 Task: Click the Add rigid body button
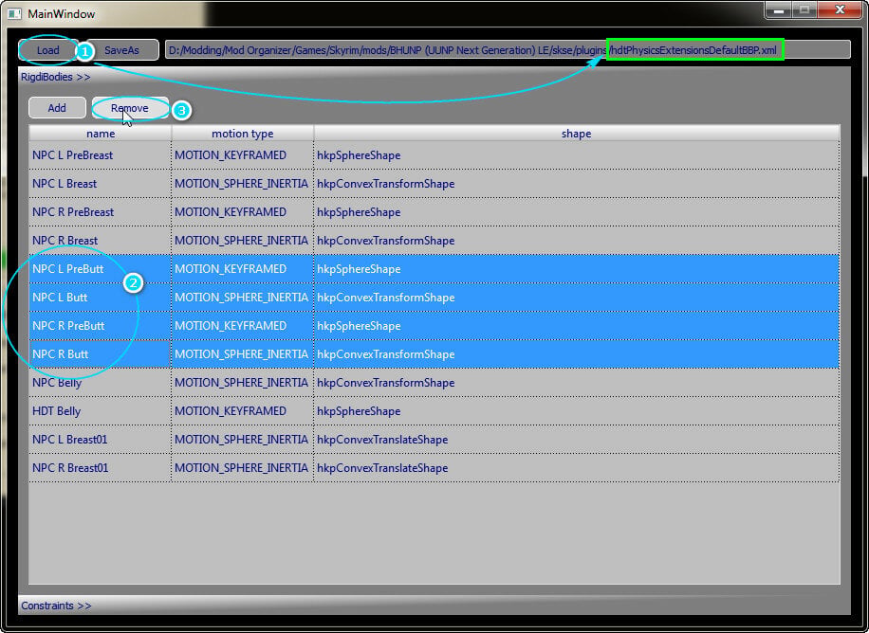point(57,108)
